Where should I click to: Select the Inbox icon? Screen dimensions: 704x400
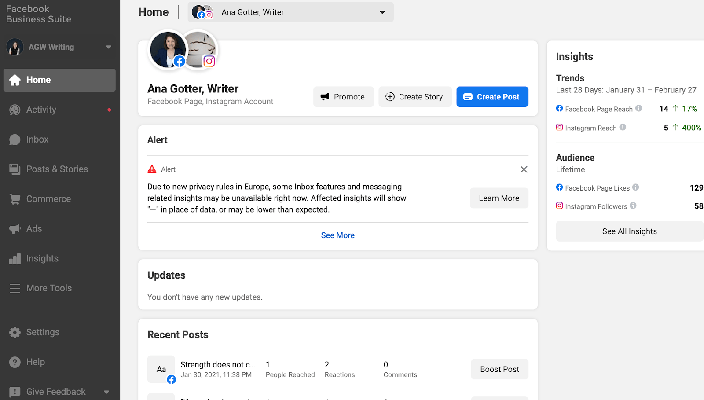pyautogui.click(x=15, y=139)
